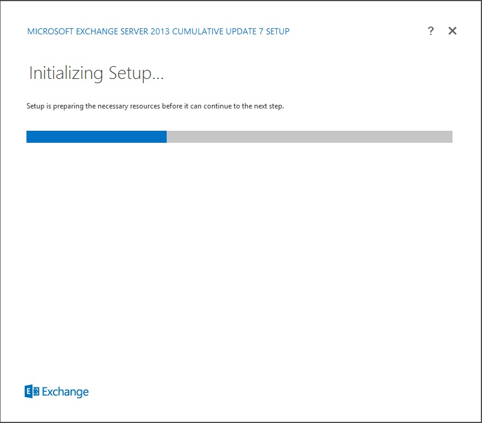Click the blue filled portion of progress bar
Image resolution: width=482 pixels, height=423 pixels.
tap(96, 137)
